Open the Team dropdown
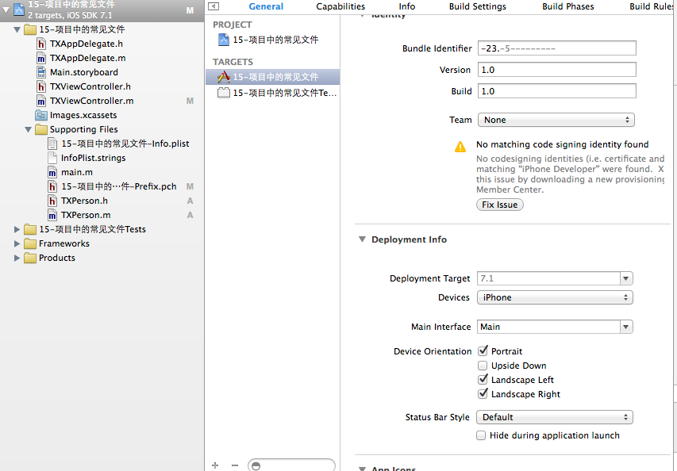Image resolution: width=677 pixels, height=471 pixels. [x=556, y=120]
